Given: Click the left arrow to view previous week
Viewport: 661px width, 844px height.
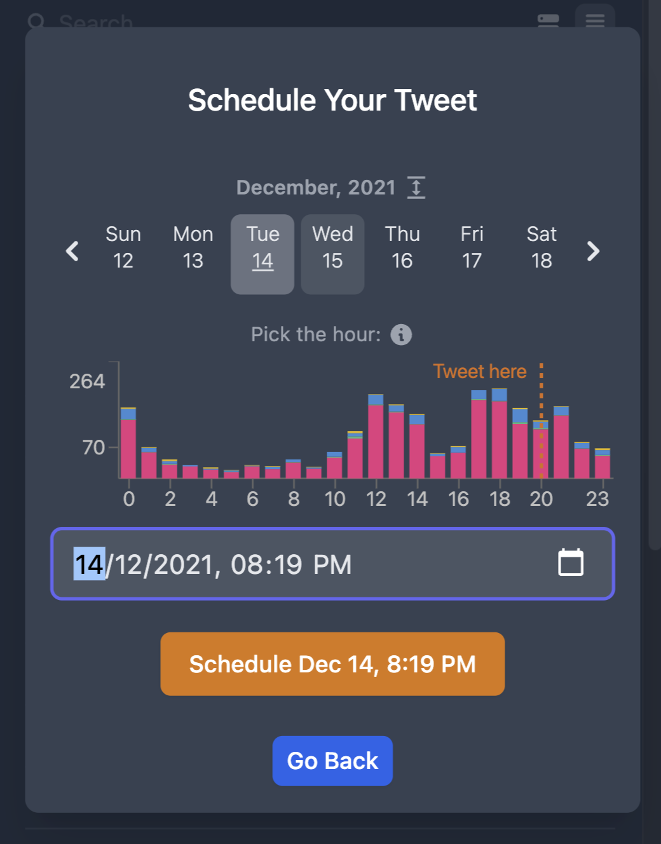Looking at the screenshot, I should click(x=72, y=252).
